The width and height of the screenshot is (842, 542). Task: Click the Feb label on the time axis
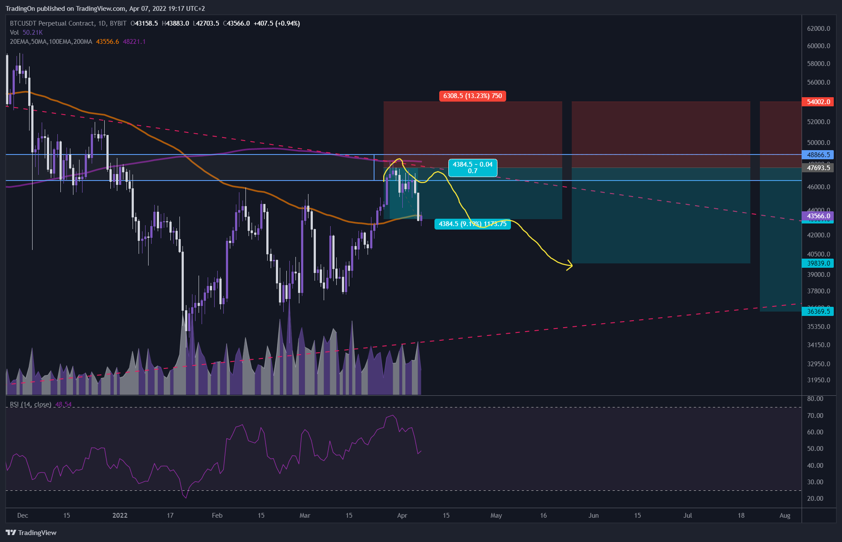pyautogui.click(x=217, y=516)
